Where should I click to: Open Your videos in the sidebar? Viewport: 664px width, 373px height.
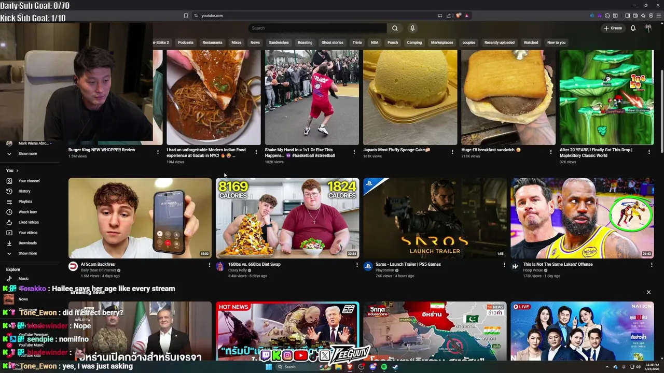point(28,233)
